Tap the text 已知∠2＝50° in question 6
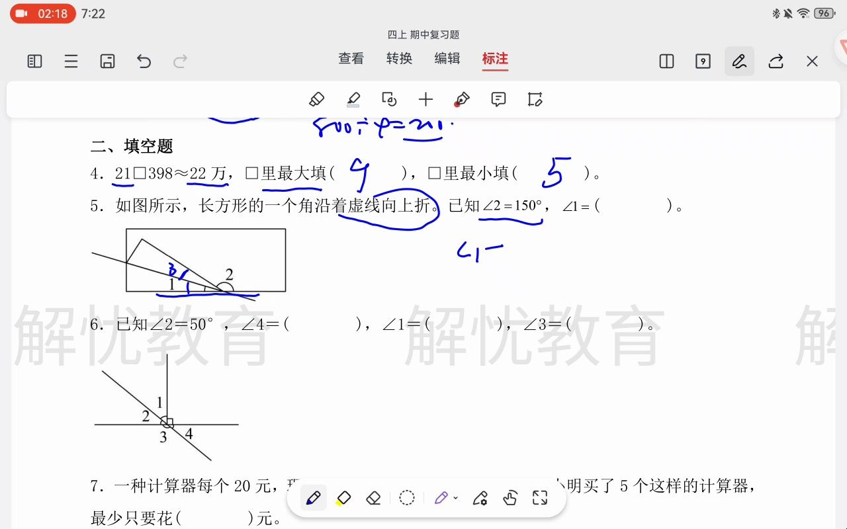 164,325
